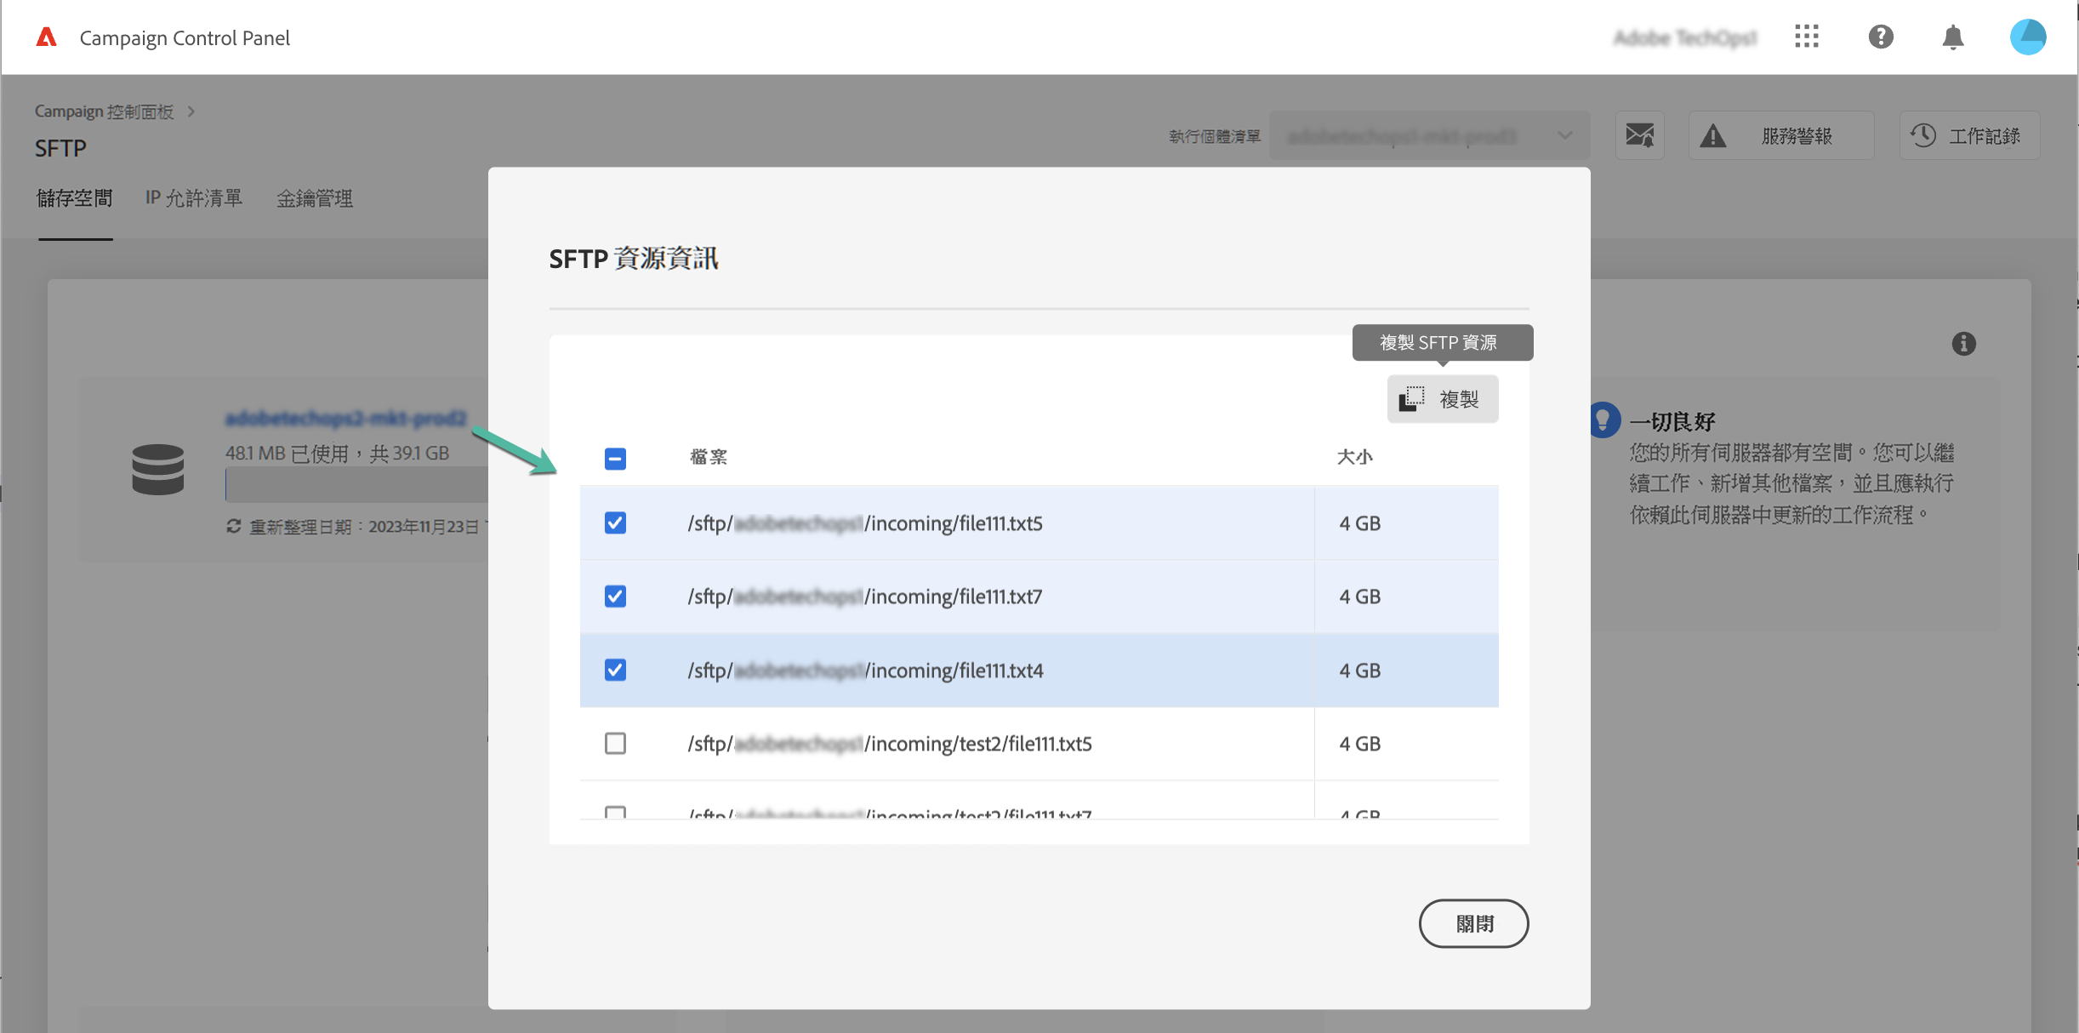Click the email alert subscription icon
2079x1033 pixels.
pos(1639,135)
